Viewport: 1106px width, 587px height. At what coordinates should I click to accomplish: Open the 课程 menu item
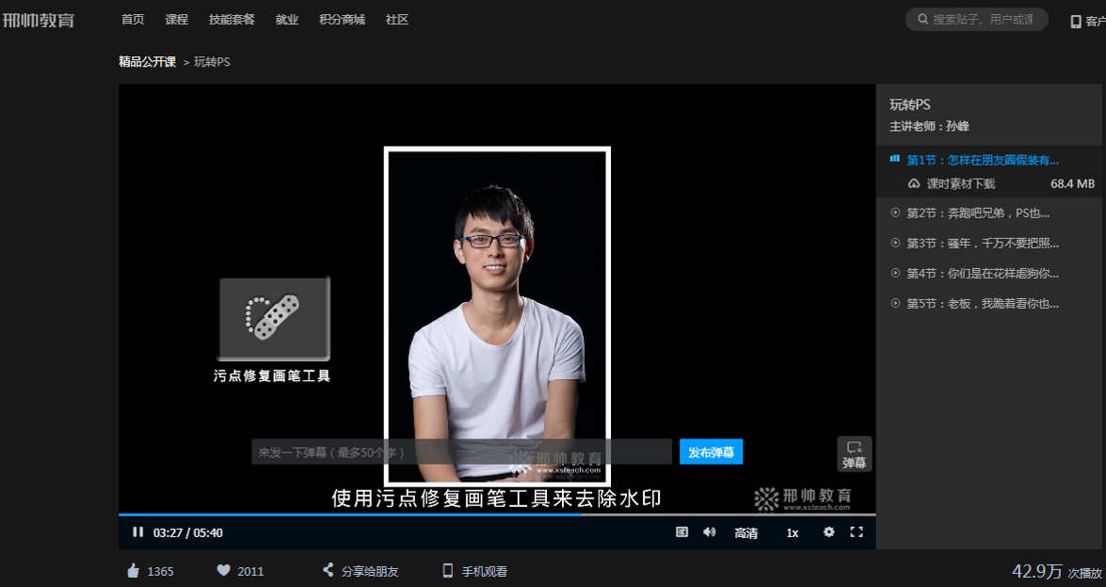[x=176, y=19]
